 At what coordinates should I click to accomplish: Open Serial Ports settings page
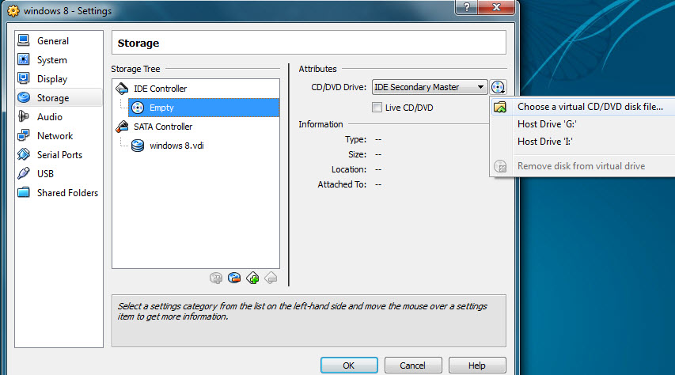[x=59, y=154]
